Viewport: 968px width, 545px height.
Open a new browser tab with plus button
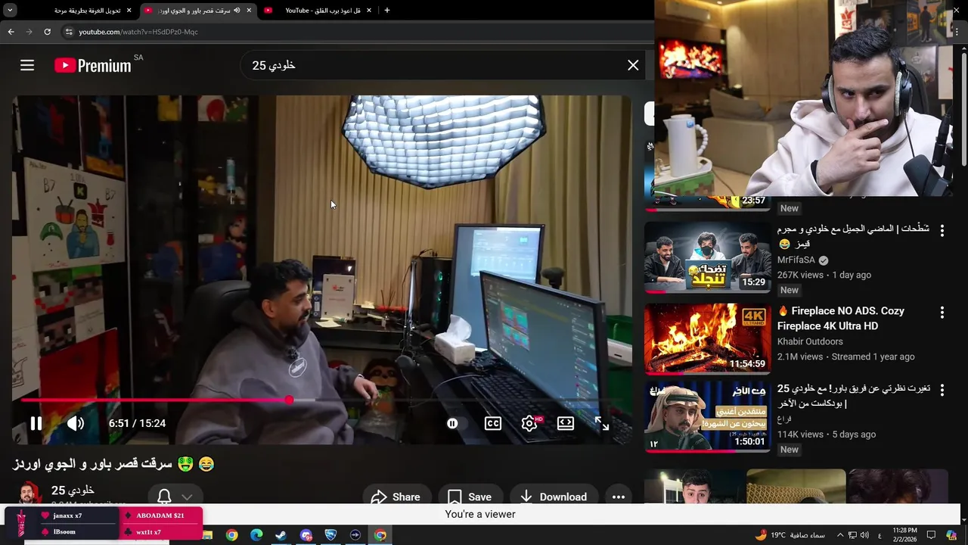(x=387, y=11)
